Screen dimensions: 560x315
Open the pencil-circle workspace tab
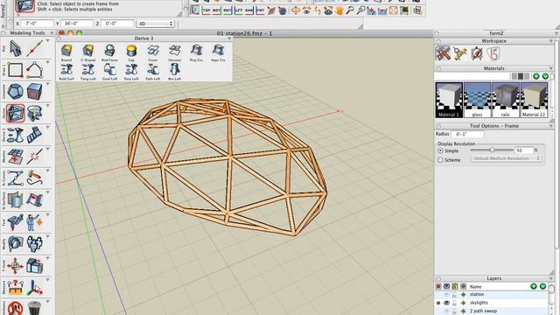(x=477, y=53)
